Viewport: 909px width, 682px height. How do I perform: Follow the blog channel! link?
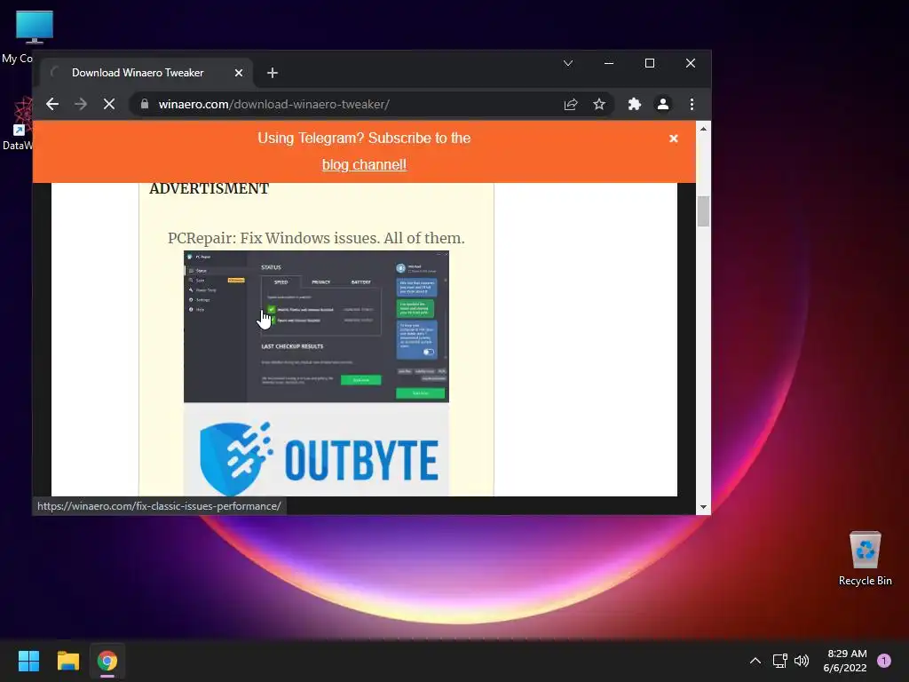pyautogui.click(x=364, y=164)
